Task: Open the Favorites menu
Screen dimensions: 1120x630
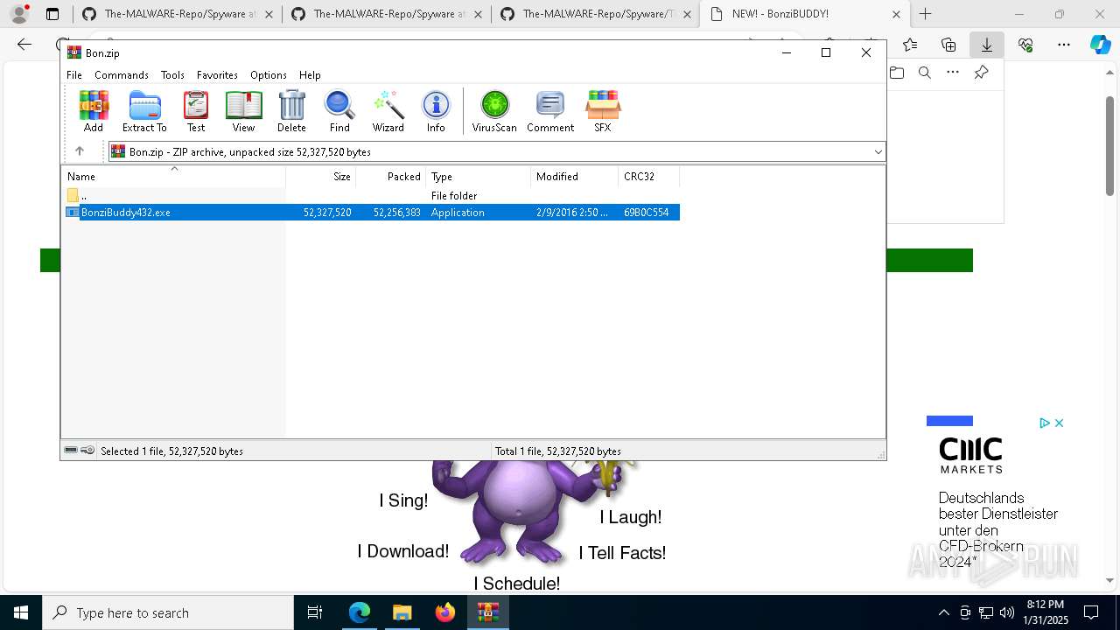Action: 217,75
